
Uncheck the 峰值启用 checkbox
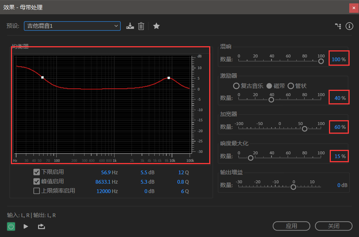coord(37,181)
